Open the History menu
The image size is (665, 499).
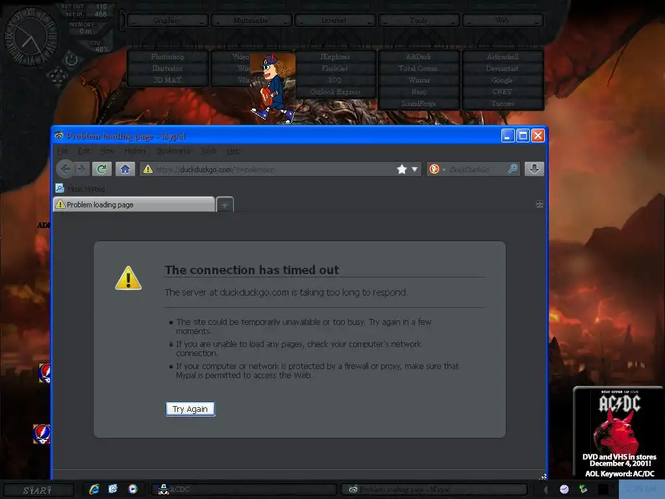[x=135, y=151]
